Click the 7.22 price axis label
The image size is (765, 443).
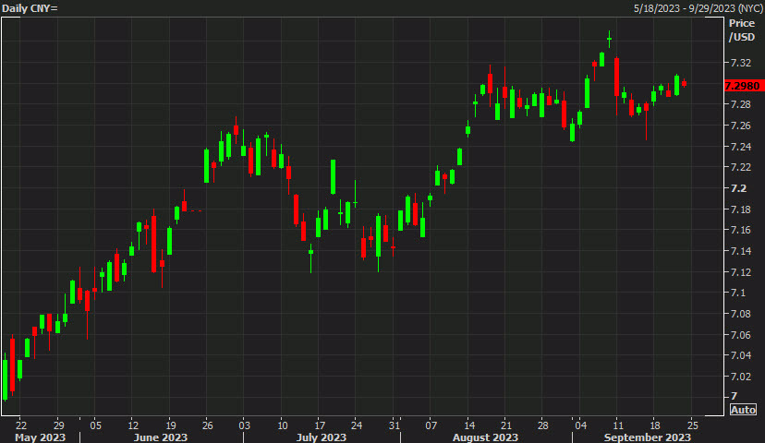click(741, 167)
